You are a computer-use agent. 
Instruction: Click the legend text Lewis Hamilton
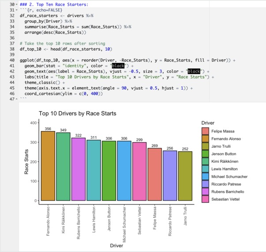225,169
